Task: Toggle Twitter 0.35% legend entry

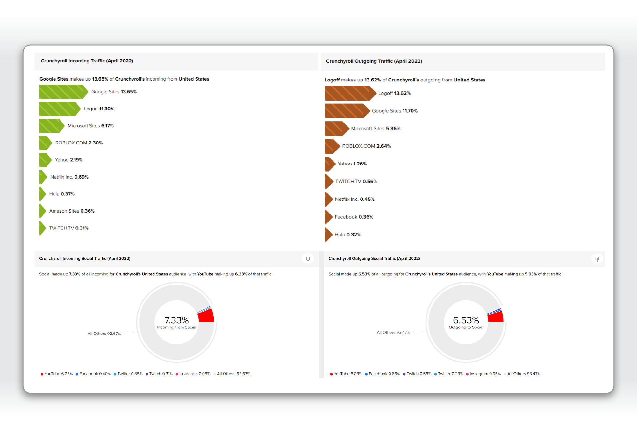Action: point(128,374)
